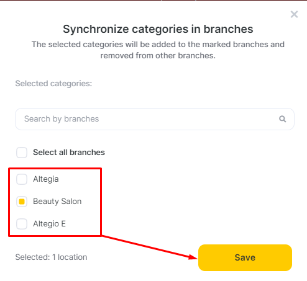Enable the Altegio E branch checkbox
Viewport: 307px width, 281px height.
tap(22, 224)
